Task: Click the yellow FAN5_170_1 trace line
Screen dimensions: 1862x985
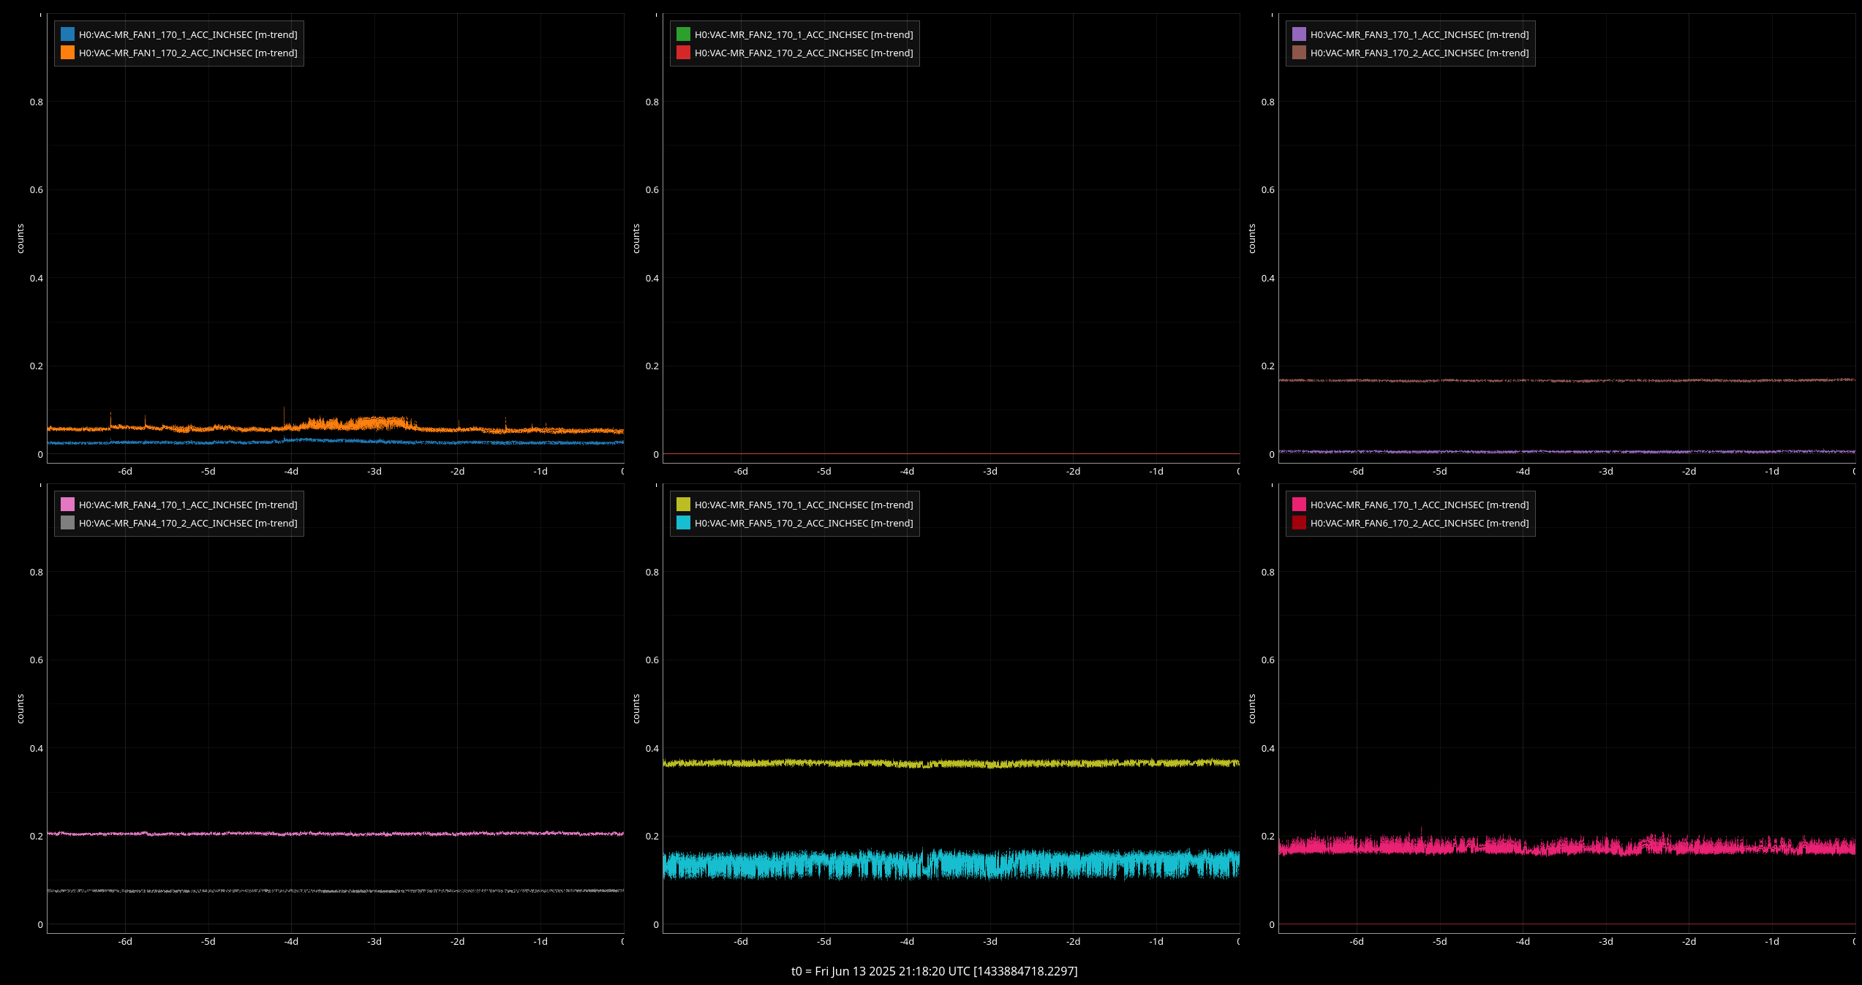Action: pyautogui.click(x=951, y=763)
